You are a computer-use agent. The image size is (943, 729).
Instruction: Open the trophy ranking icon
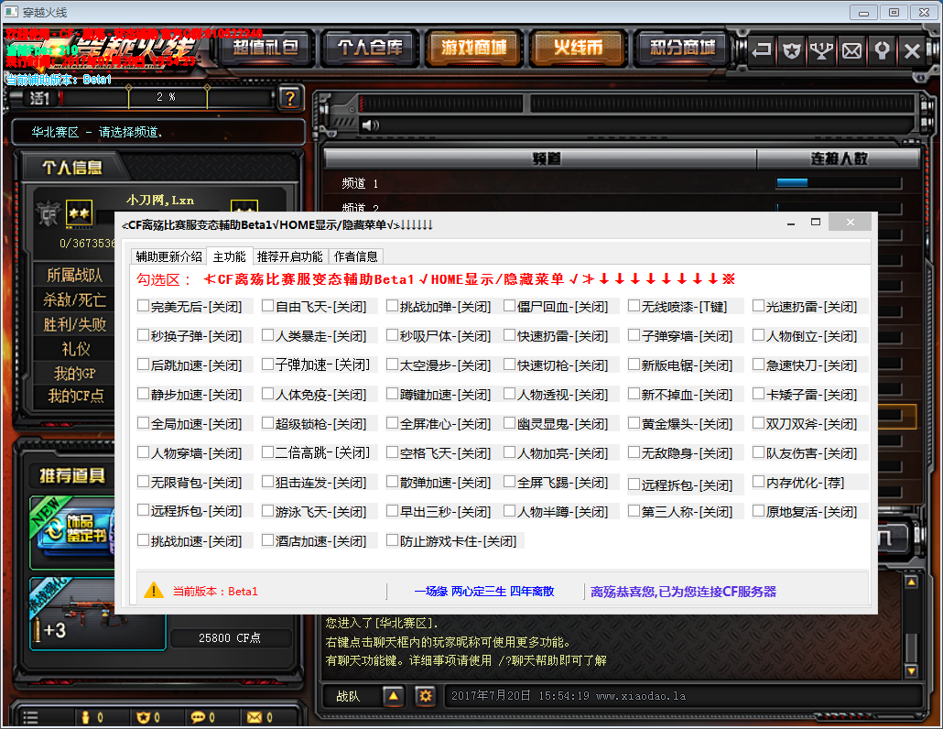[x=821, y=50]
